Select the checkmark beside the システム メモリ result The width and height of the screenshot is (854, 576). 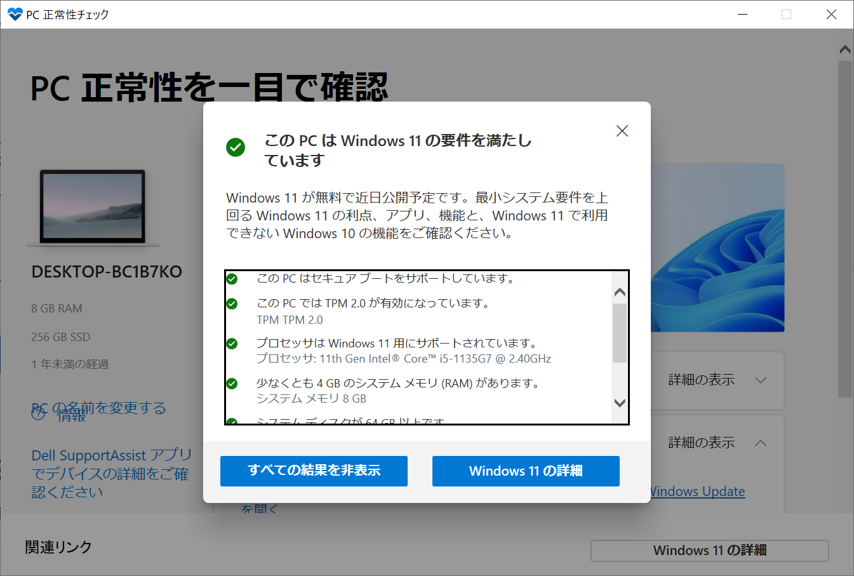(x=232, y=382)
